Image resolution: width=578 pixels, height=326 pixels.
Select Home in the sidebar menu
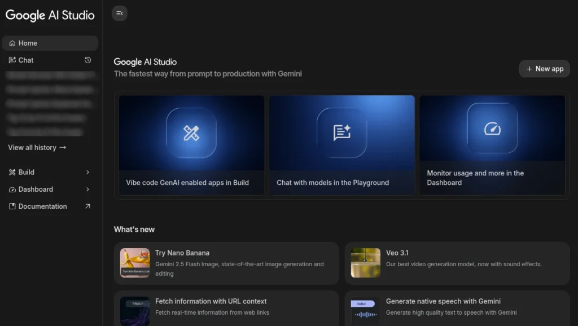click(27, 43)
